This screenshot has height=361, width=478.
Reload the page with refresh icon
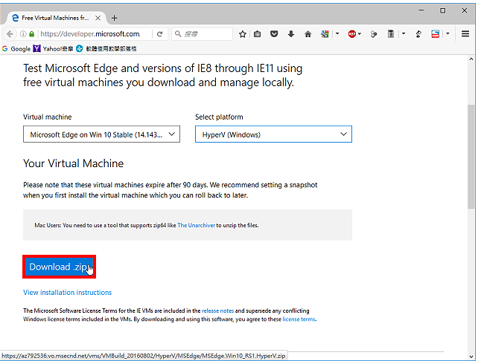point(160,34)
